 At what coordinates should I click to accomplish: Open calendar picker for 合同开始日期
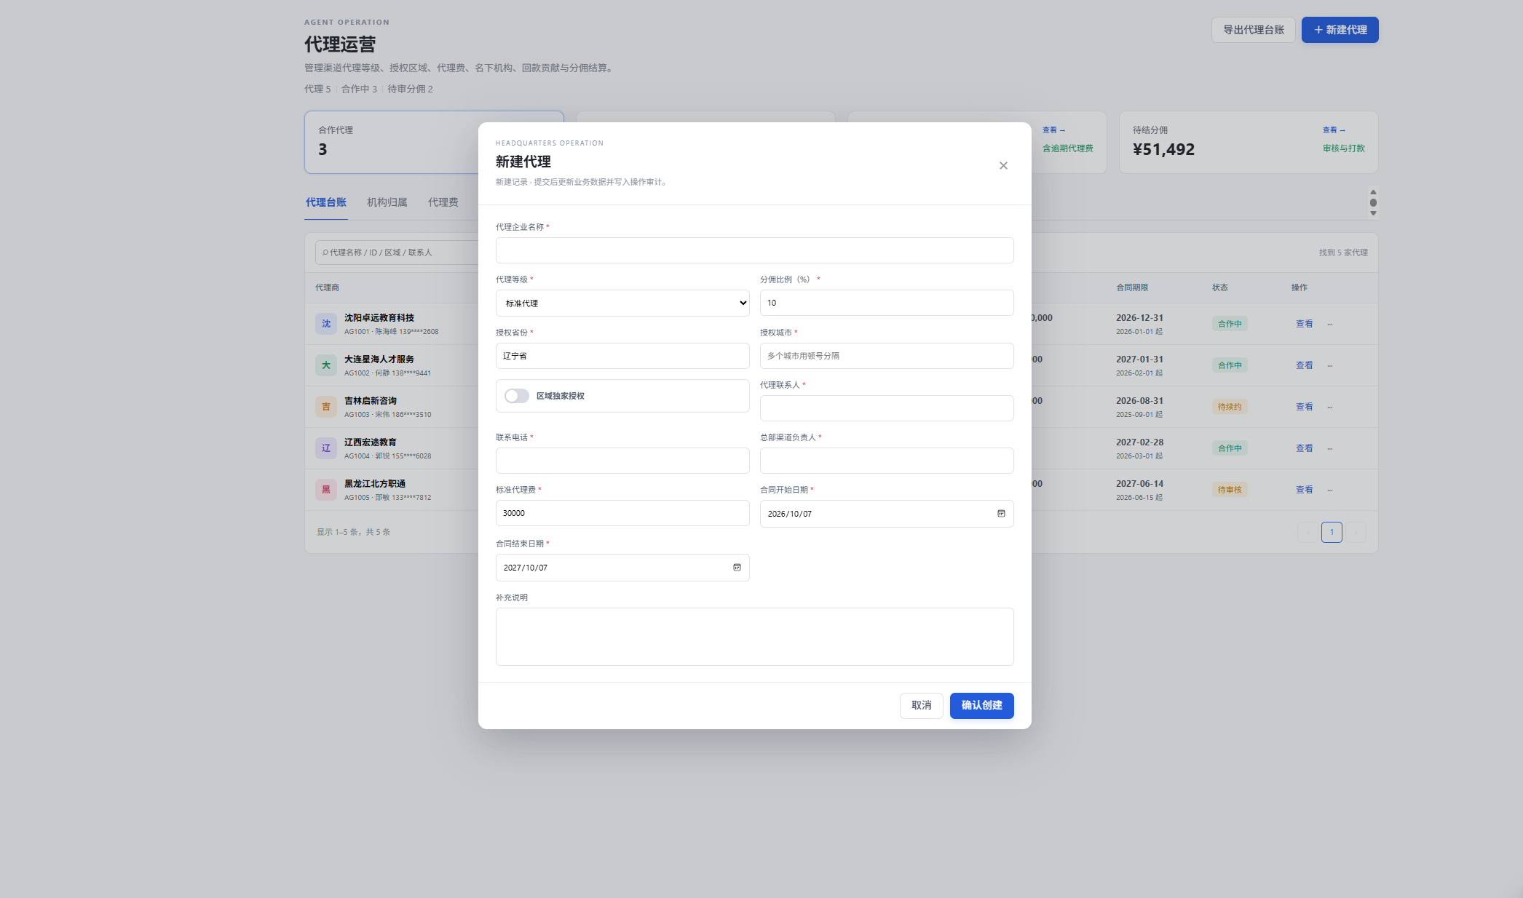pyautogui.click(x=1001, y=514)
